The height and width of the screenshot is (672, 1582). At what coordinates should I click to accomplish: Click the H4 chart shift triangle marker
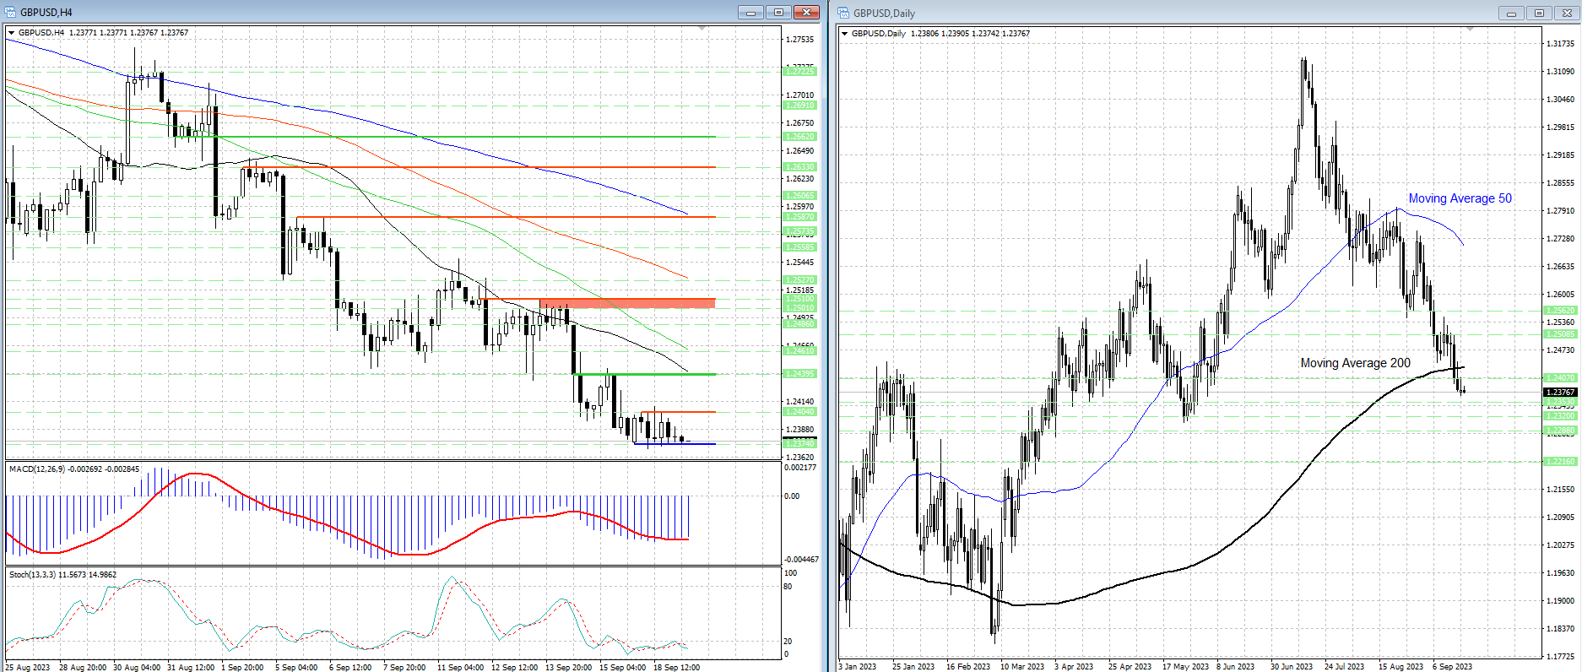(x=702, y=29)
